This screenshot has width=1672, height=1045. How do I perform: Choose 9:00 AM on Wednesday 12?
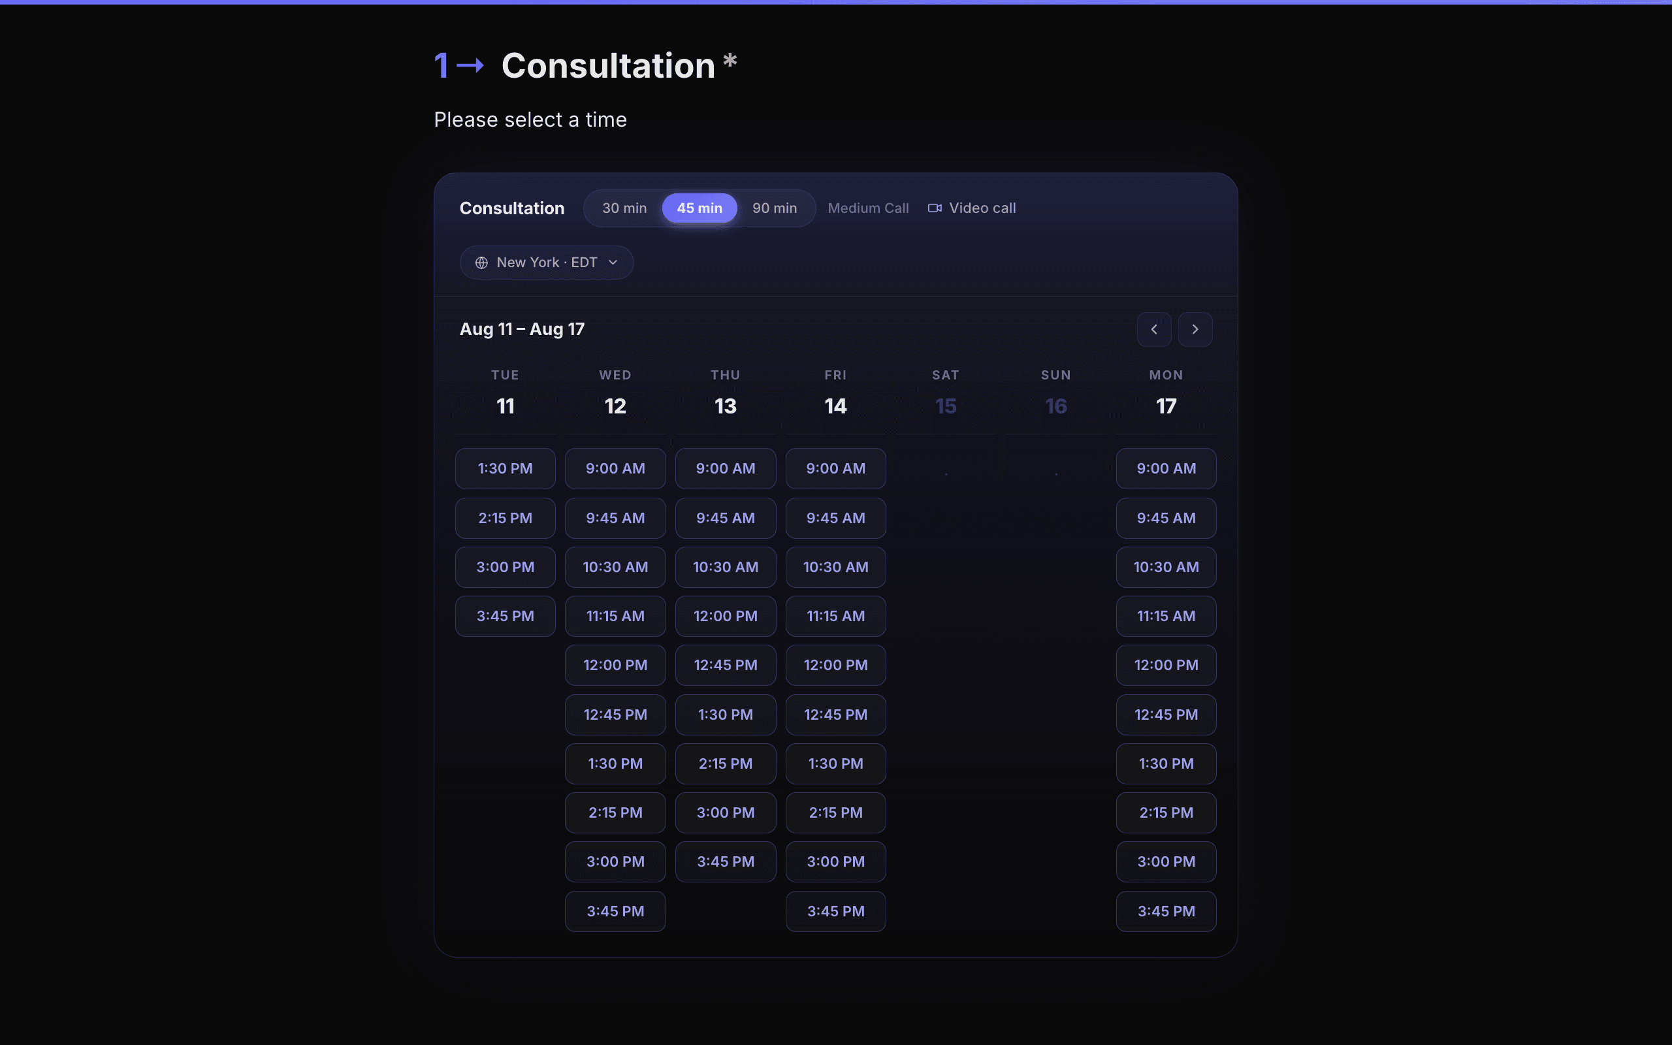(x=615, y=468)
